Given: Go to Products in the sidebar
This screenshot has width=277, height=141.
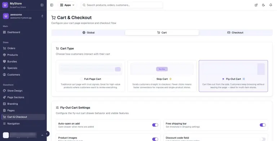Looking at the screenshot, I should coord(23,55).
